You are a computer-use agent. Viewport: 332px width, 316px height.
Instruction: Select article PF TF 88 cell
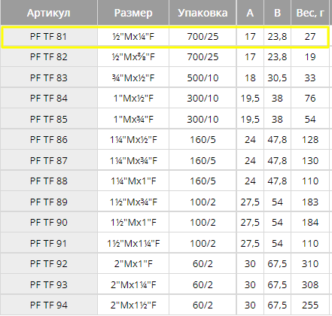(49, 181)
